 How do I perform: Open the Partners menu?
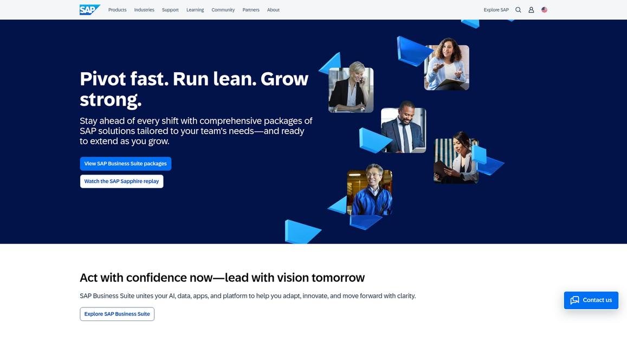point(251,10)
